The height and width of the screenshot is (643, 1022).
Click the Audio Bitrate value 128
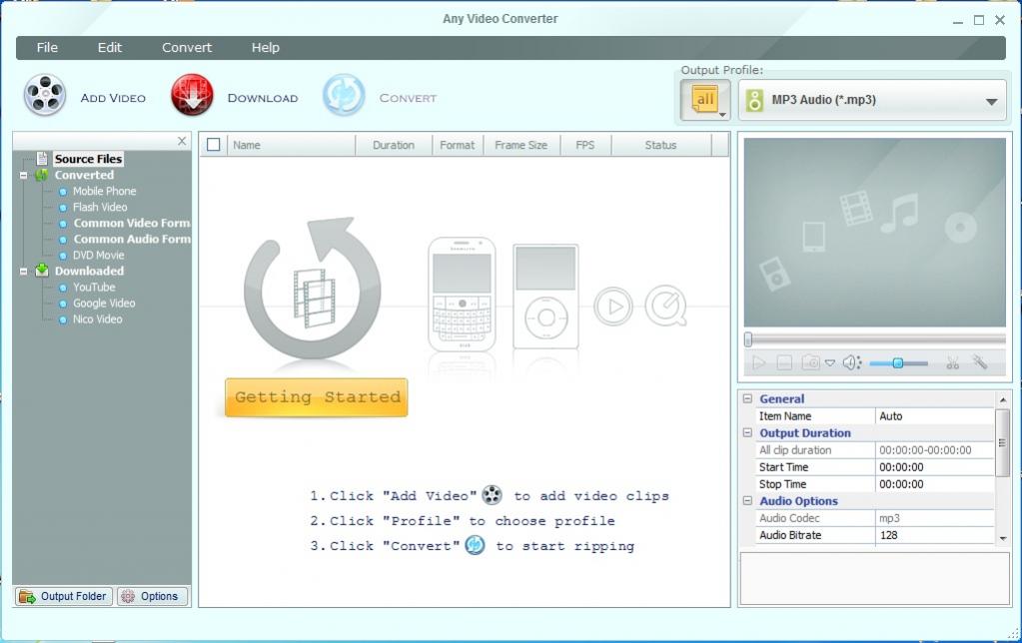(x=935, y=535)
